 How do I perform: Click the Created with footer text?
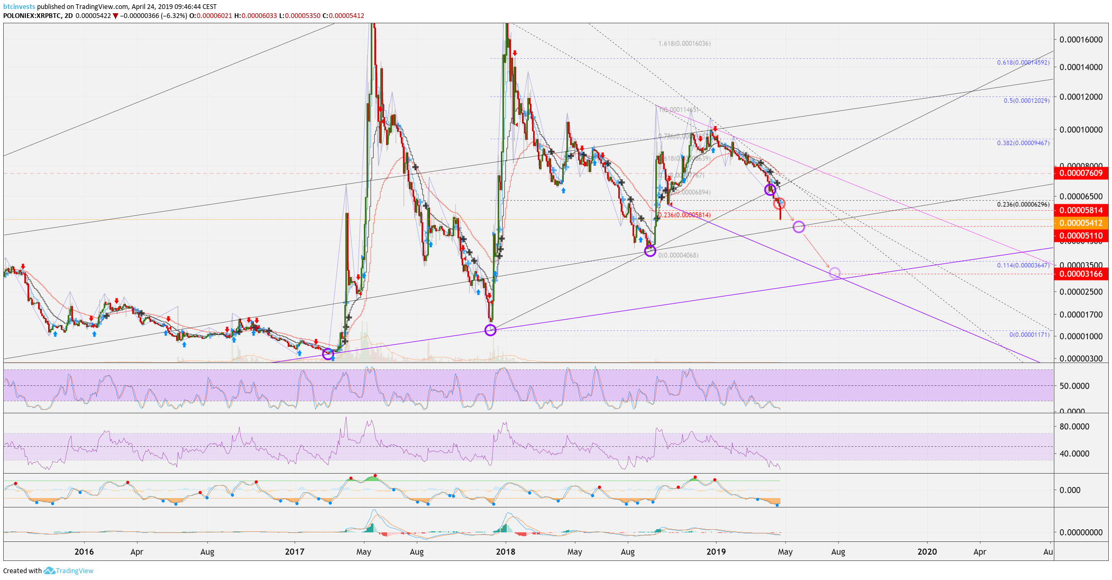coord(22,570)
